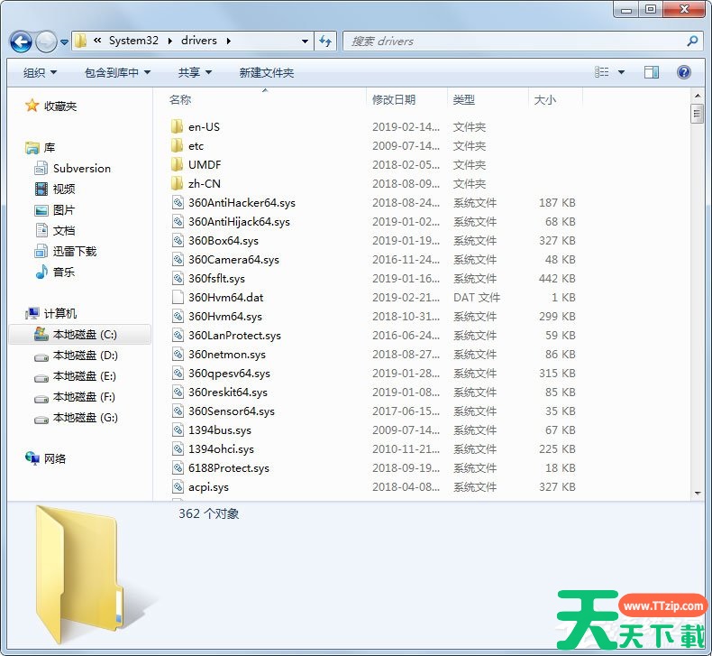Viewport: 712px width, 656px height.
Task: Click 新建文件夹 button
Action: [267, 73]
